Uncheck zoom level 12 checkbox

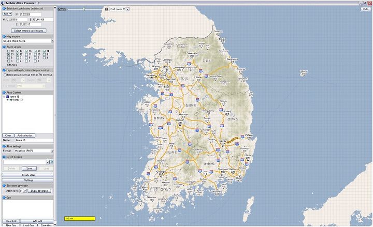coord(18,54)
